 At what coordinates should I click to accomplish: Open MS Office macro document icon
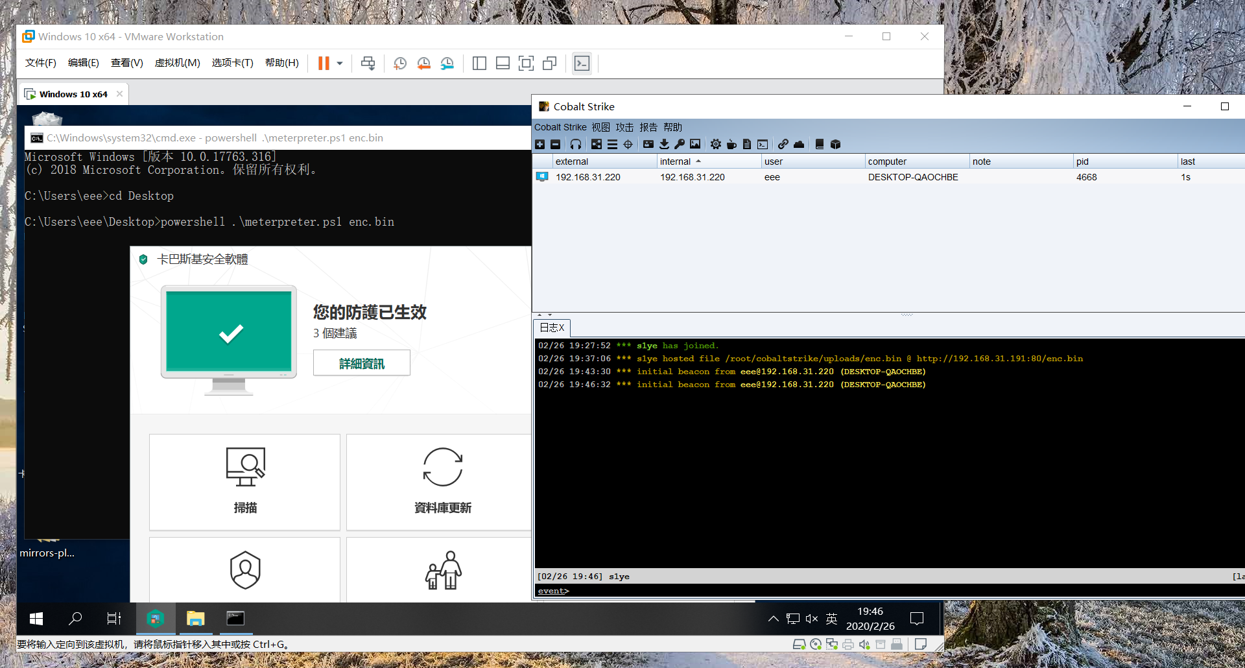click(x=747, y=144)
